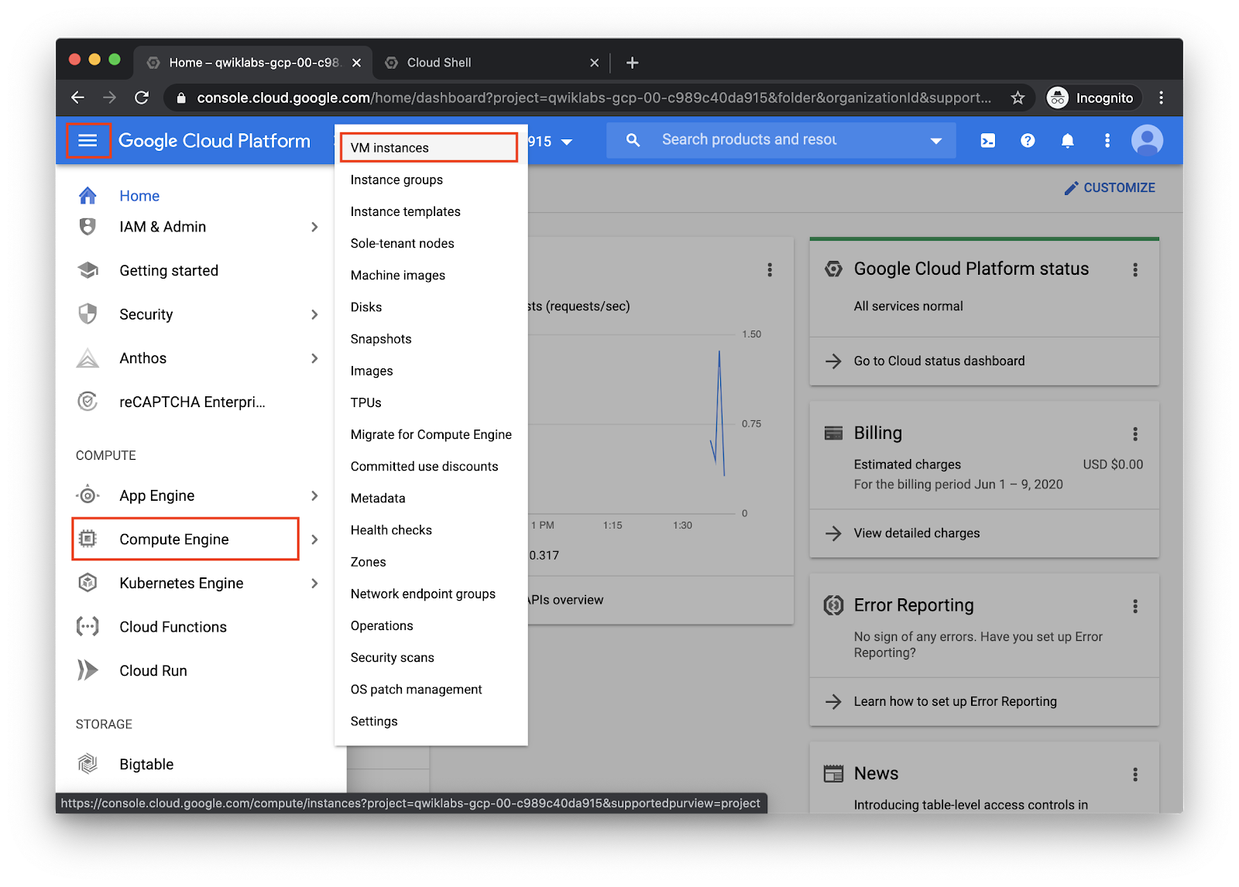Viewport: 1239px width, 887px height.
Task: Open Chrome's three-dot menu
Action: point(1161,98)
